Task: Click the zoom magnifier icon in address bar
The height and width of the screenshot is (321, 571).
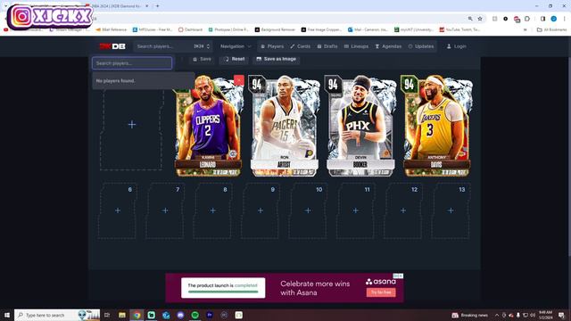Action: click(470, 19)
